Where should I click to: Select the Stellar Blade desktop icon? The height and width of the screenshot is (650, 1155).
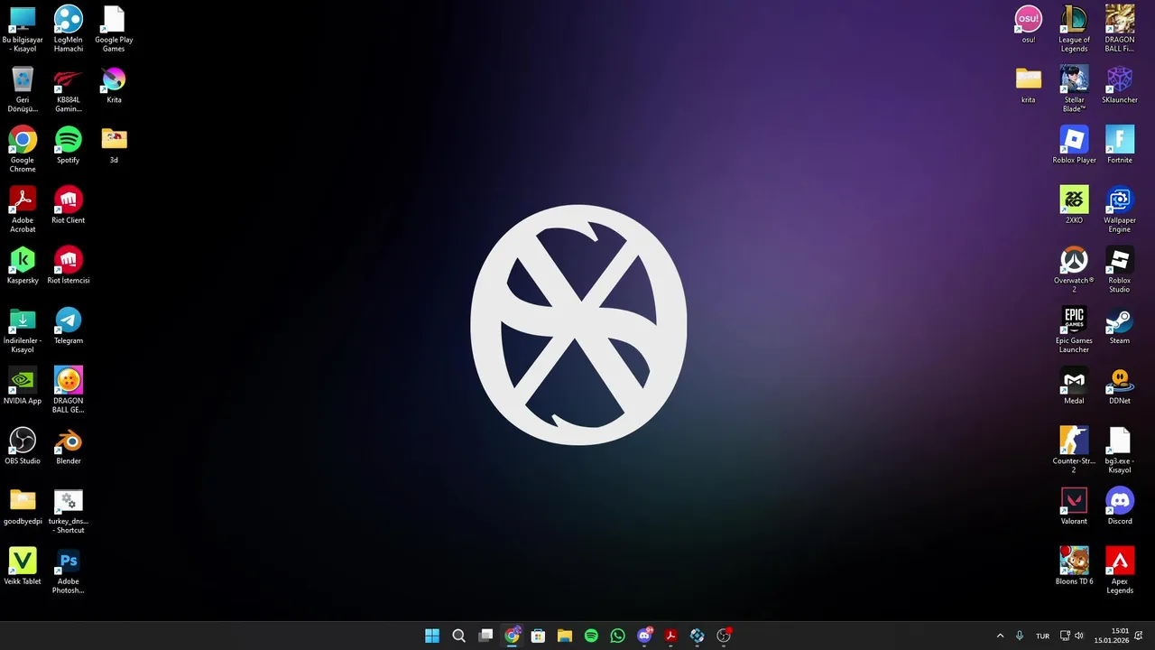coord(1074,89)
